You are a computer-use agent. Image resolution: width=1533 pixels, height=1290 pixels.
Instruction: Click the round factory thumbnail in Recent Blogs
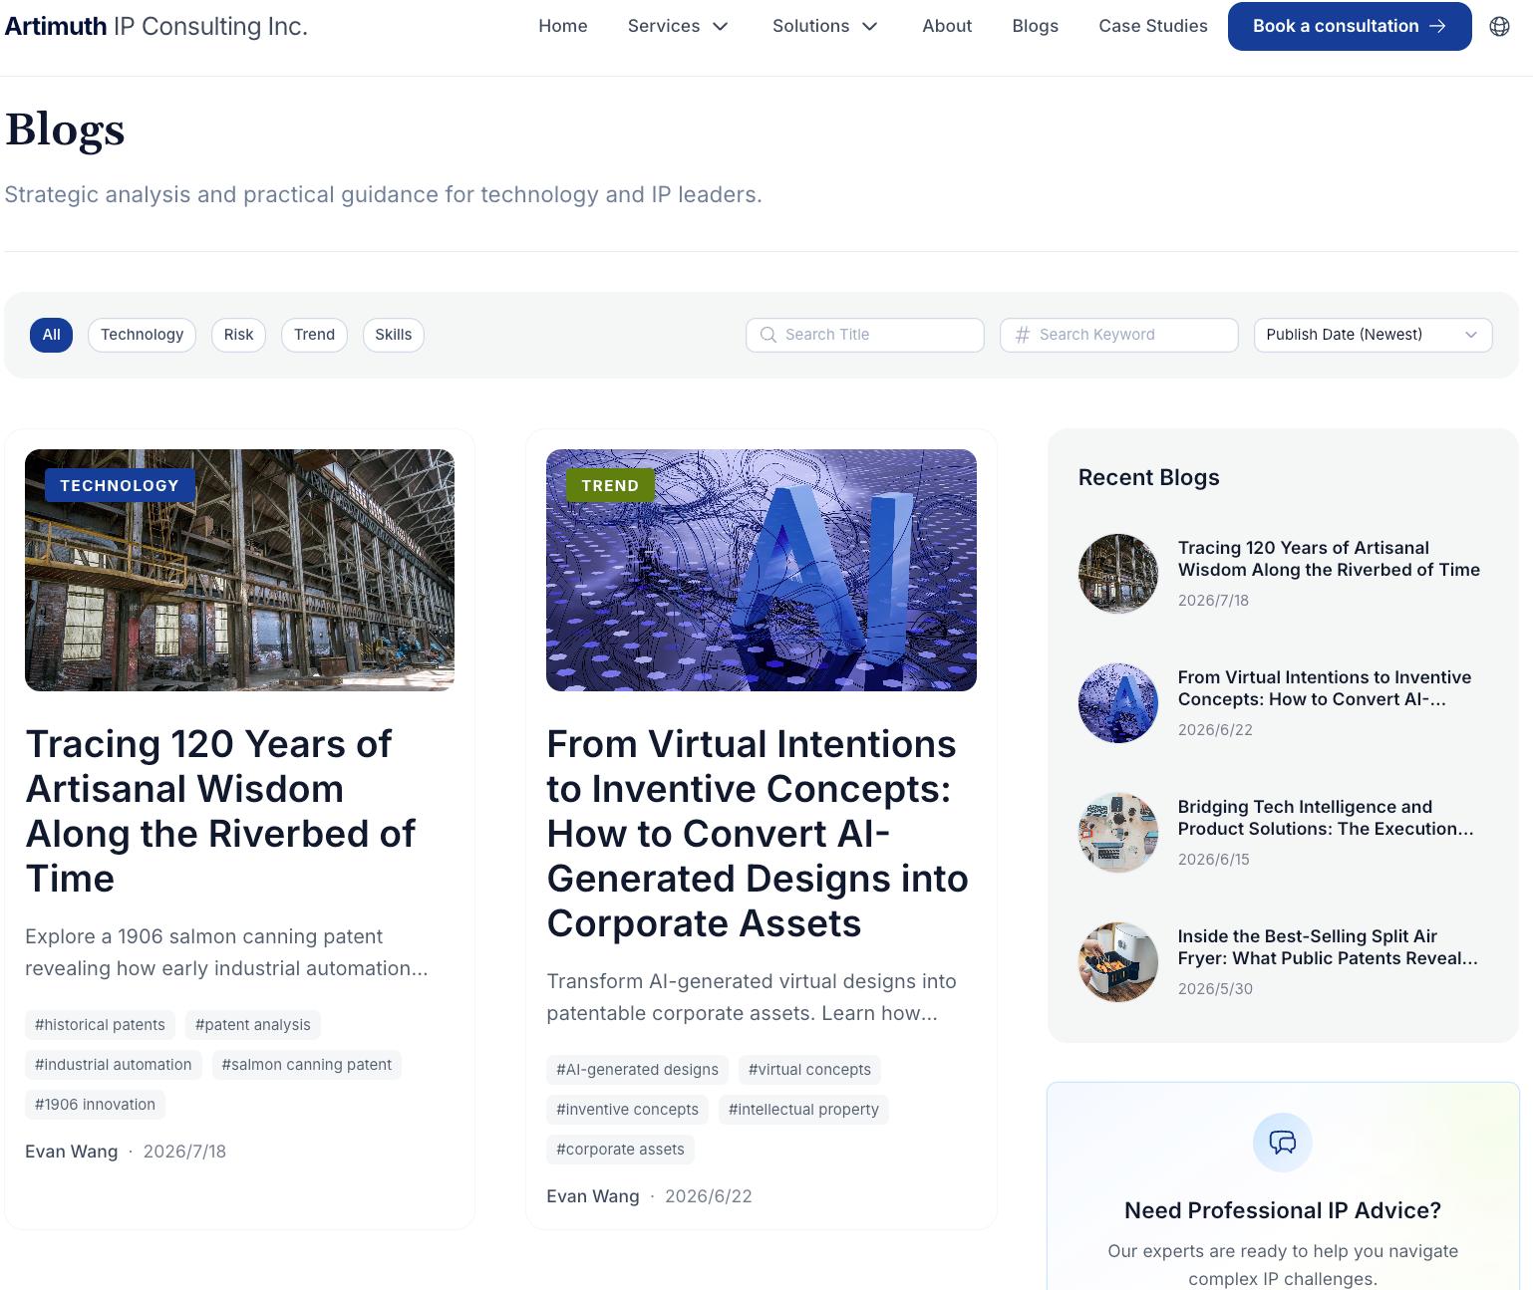1118,574
